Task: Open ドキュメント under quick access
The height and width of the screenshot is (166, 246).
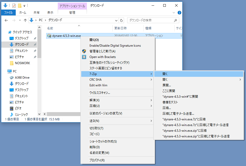Action: tap(21, 51)
